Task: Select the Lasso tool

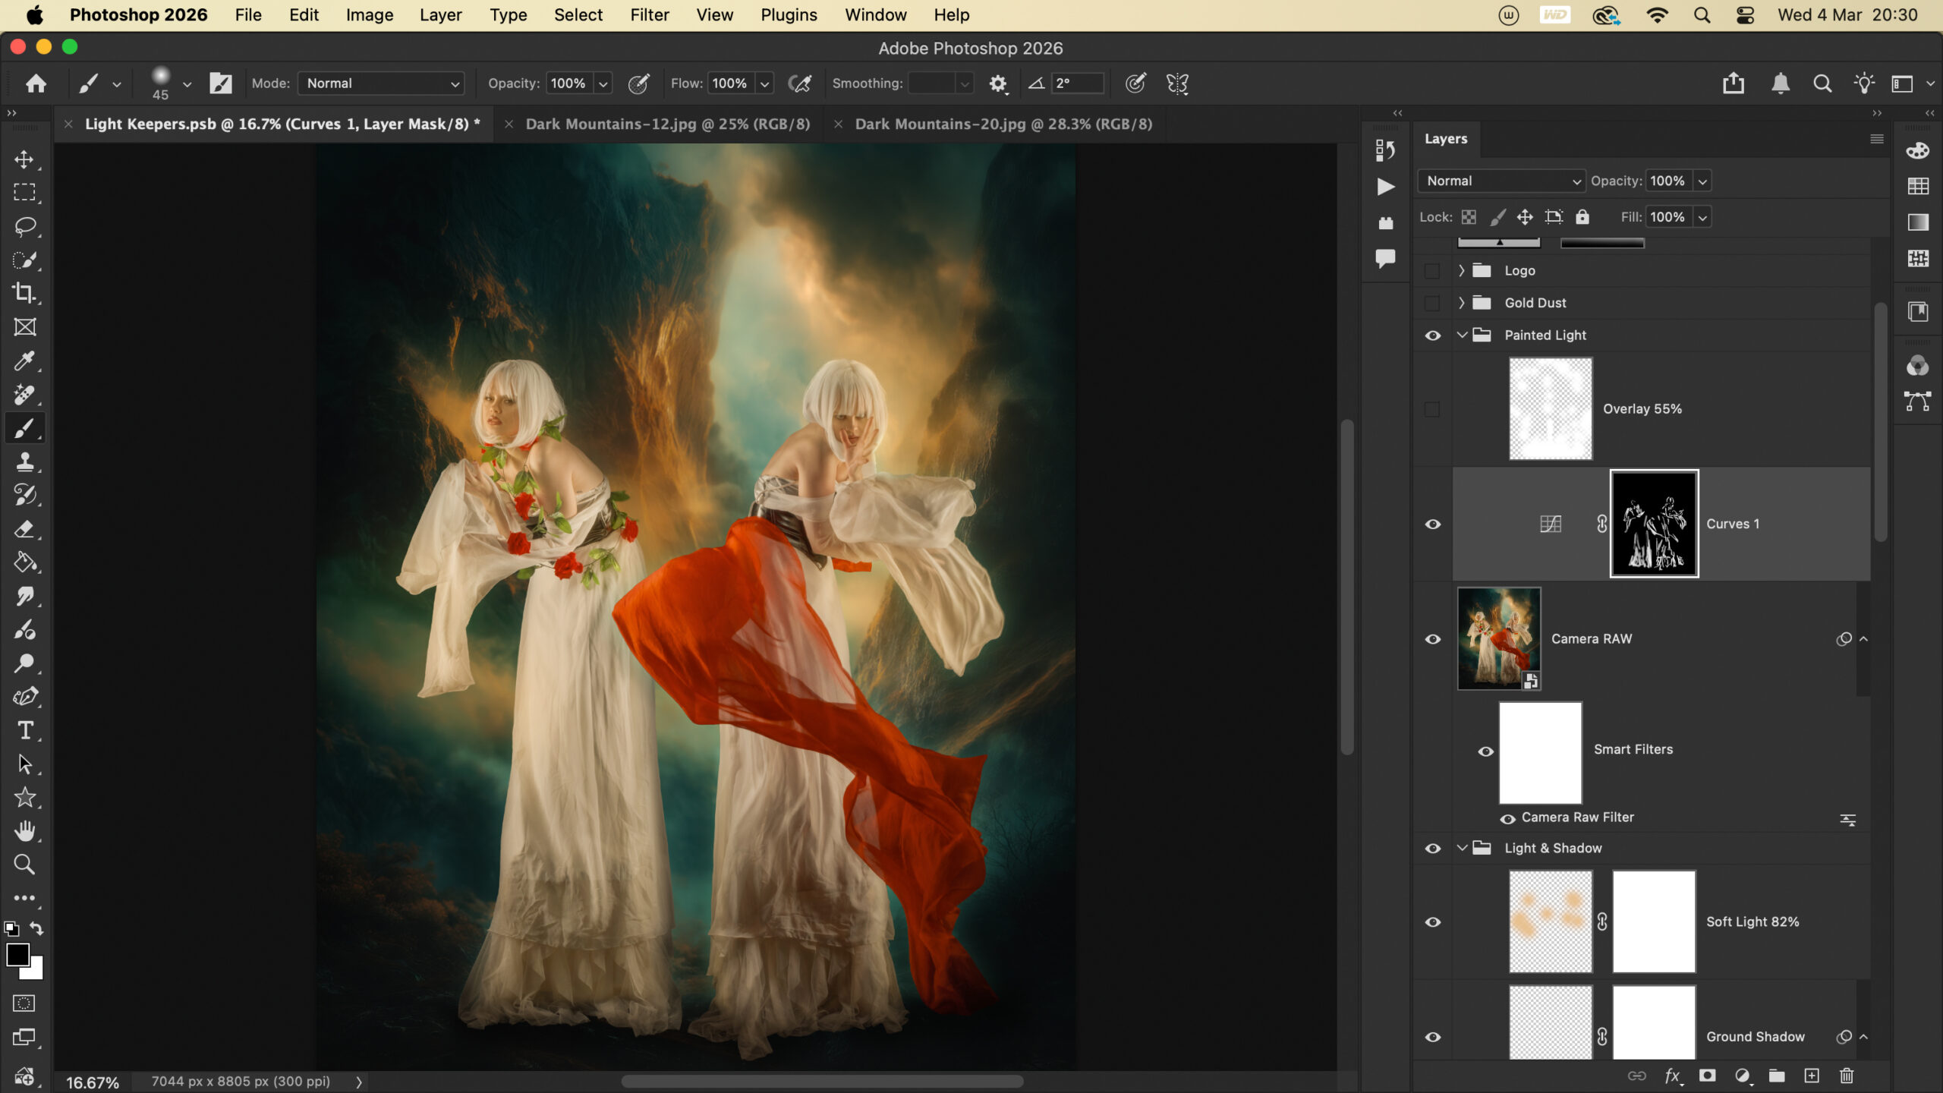Action: point(24,226)
